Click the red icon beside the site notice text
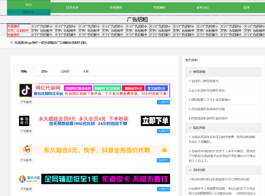 [12, 42]
